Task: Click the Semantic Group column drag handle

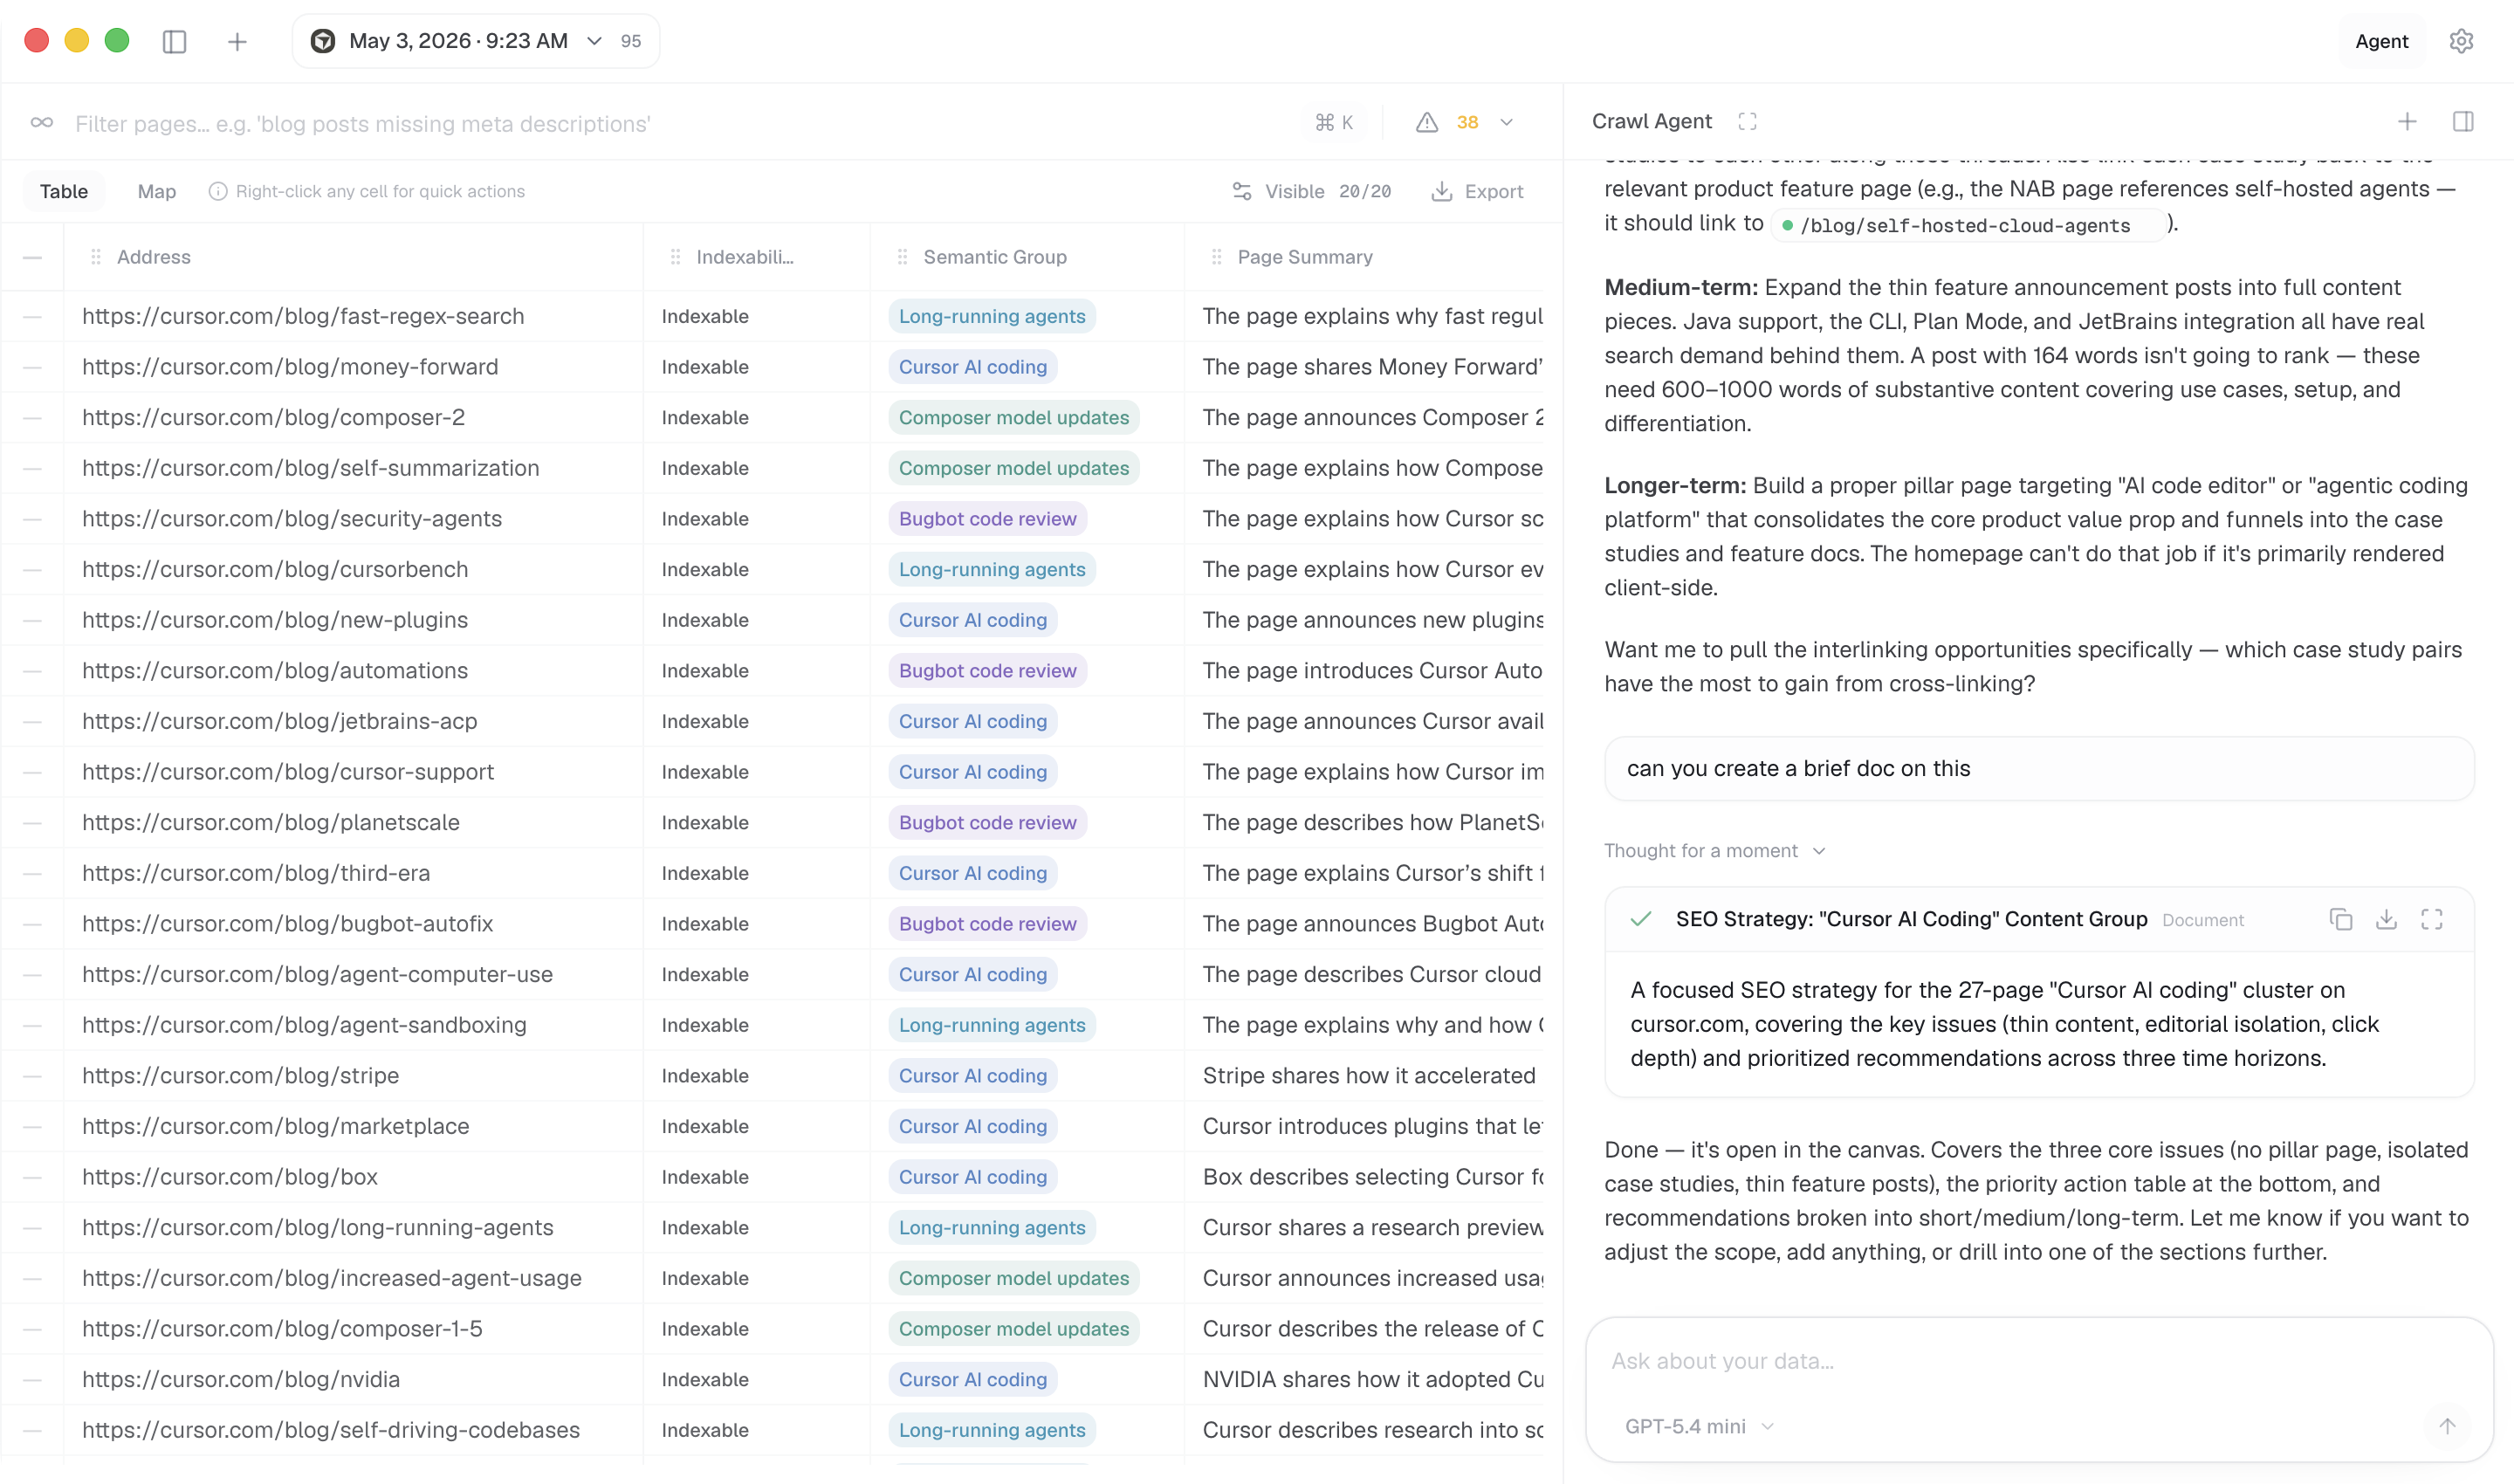Action: click(x=903, y=257)
